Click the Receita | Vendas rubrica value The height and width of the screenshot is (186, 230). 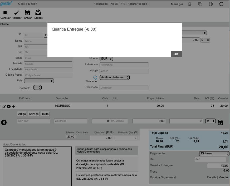point(217,177)
